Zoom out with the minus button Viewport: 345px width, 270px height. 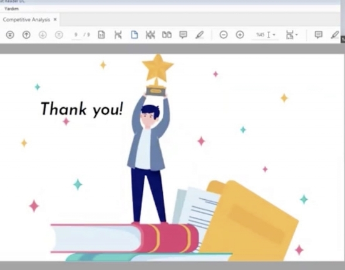tap(224, 34)
